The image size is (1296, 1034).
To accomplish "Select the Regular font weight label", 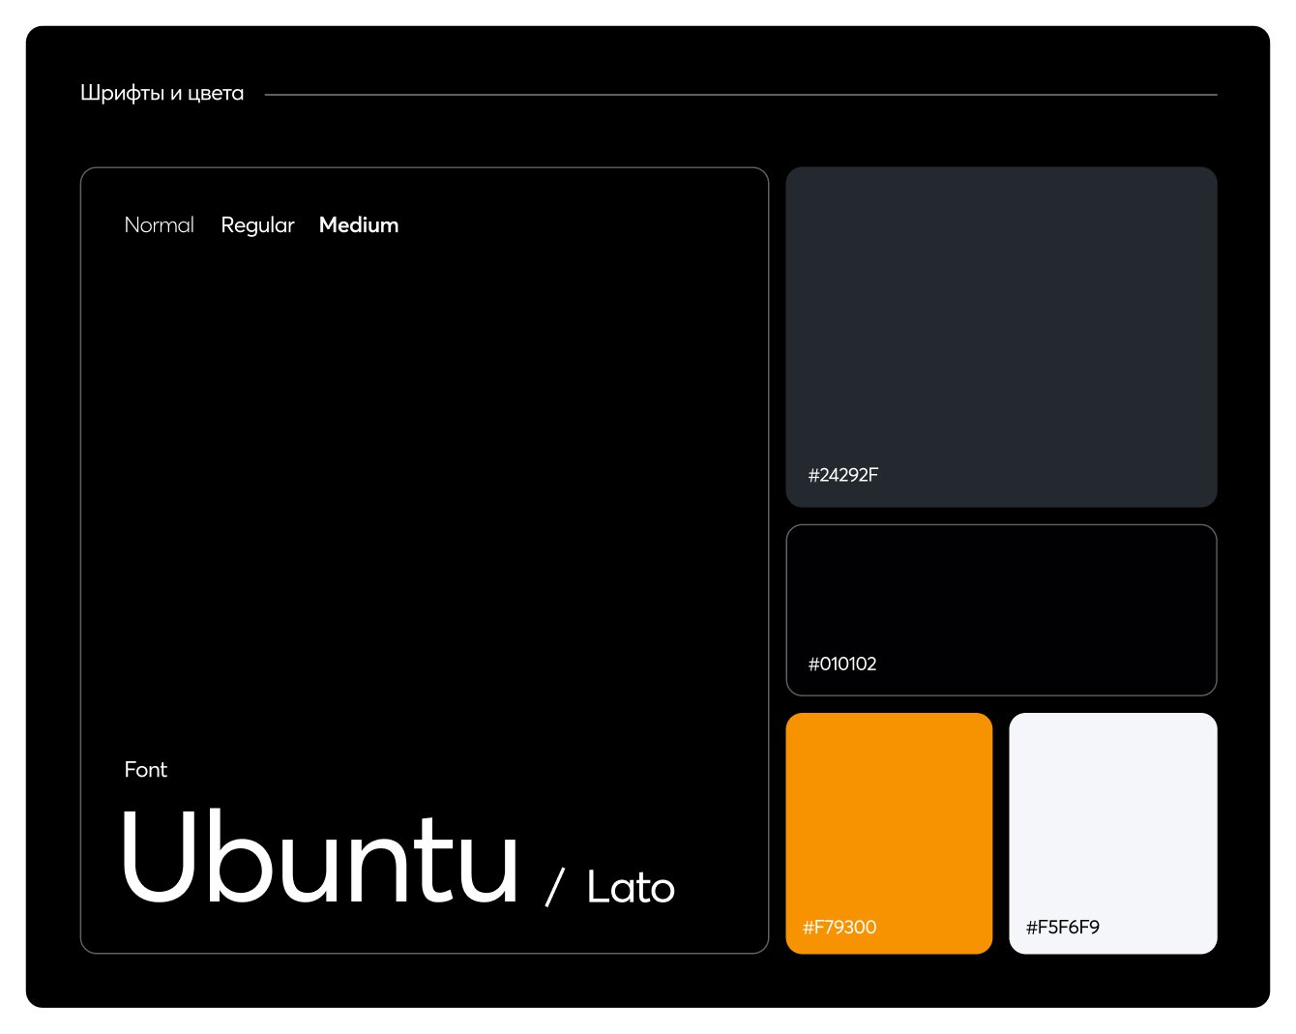I will [257, 226].
